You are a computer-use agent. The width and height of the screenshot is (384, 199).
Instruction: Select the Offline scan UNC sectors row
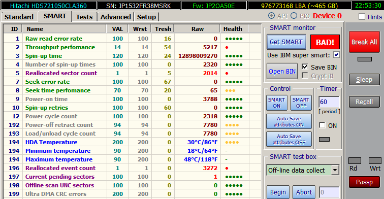pos(132,185)
